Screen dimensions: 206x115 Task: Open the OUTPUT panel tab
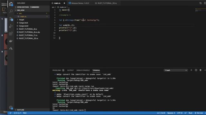(70, 70)
